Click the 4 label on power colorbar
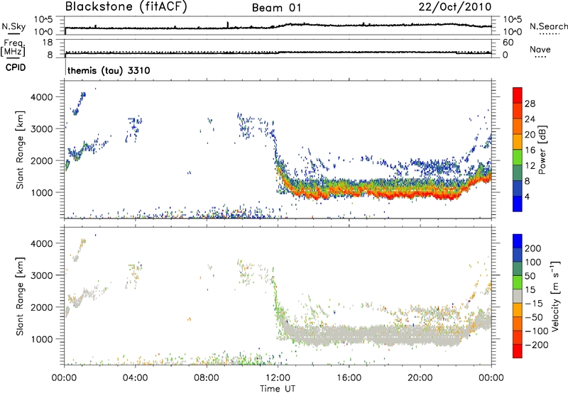 pyautogui.click(x=527, y=196)
